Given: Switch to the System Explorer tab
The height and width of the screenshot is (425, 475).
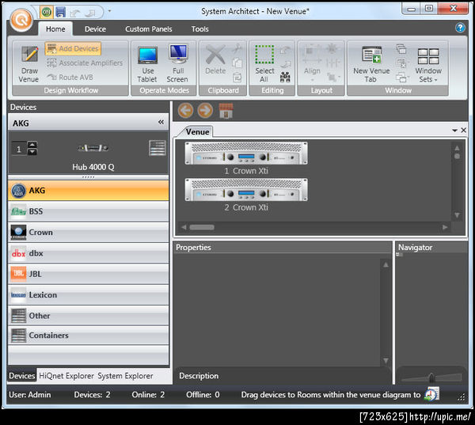Looking at the screenshot, I should point(125,376).
